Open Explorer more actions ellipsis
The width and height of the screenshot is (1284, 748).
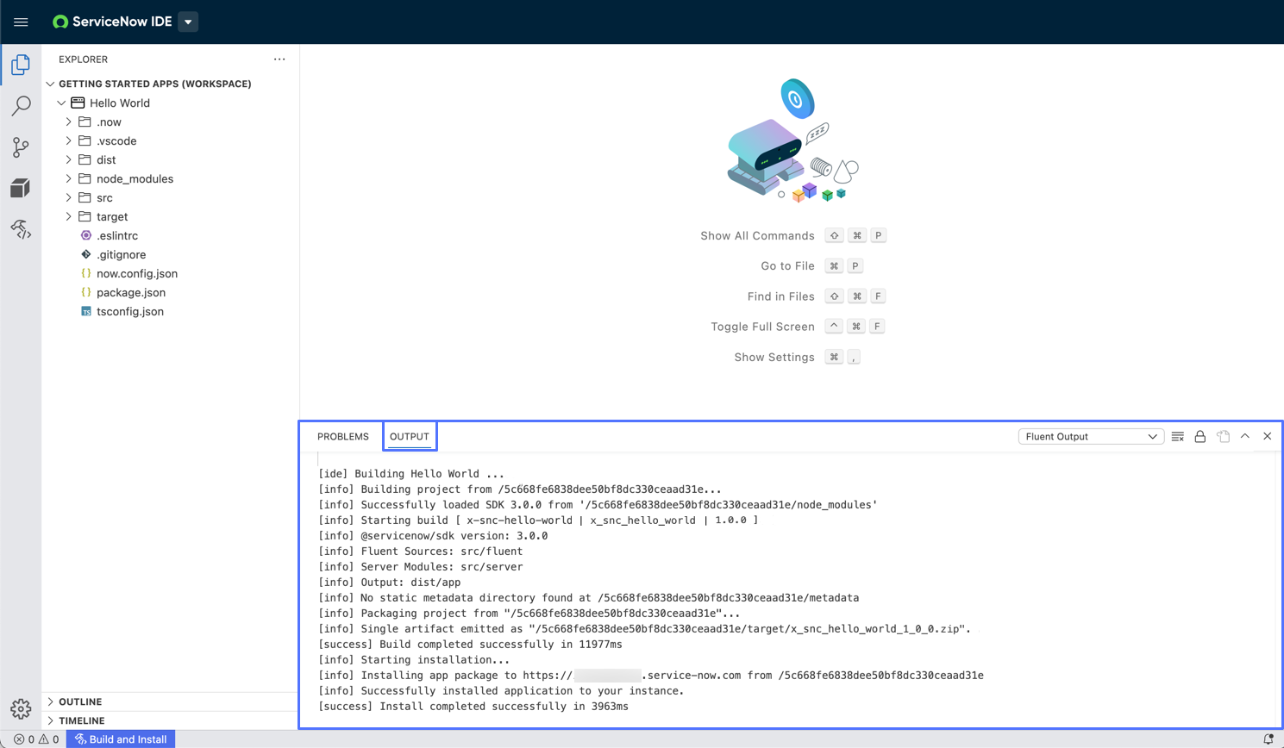click(x=279, y=59)
